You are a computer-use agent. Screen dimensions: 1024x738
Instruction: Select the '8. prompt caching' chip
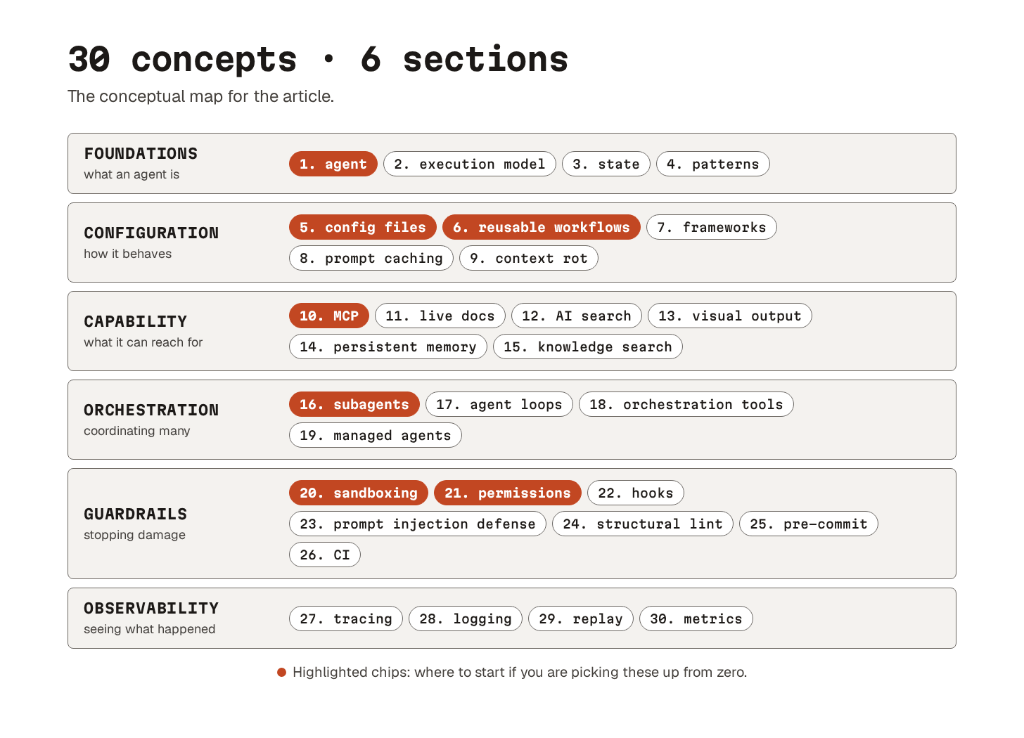[371, 258]
